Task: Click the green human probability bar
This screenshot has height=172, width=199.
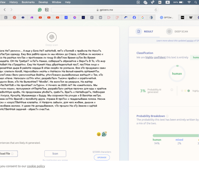Action: pos(176,136)
